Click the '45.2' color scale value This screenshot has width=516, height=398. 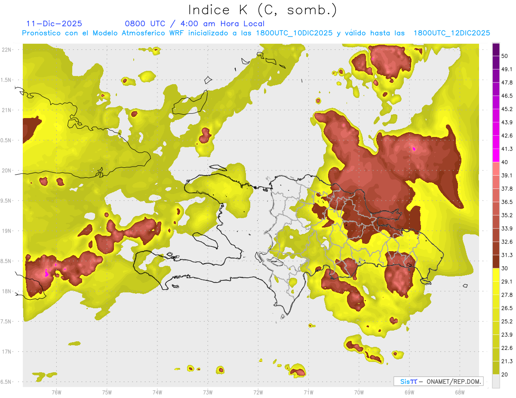tap(507, 109)
